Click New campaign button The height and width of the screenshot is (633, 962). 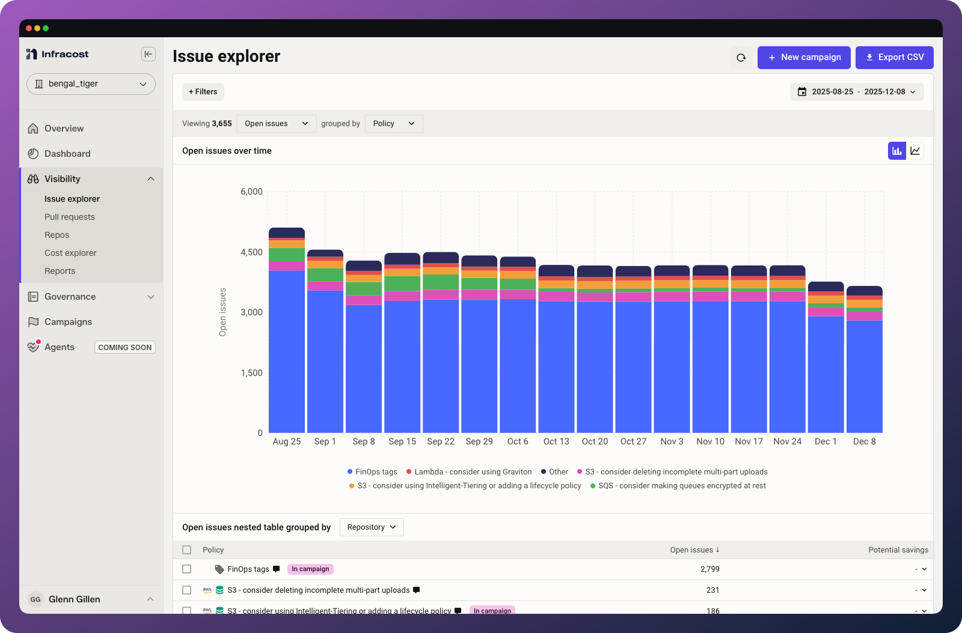click(x=804, y=58)
